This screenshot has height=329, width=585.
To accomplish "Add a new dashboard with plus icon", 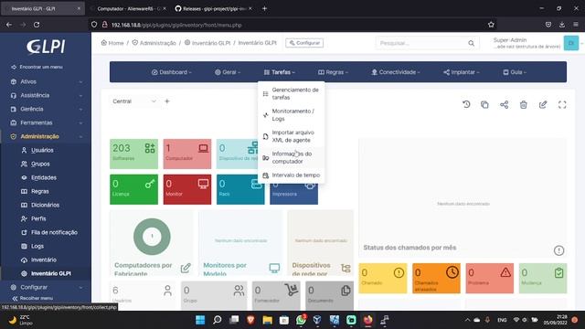I will 167,101.
